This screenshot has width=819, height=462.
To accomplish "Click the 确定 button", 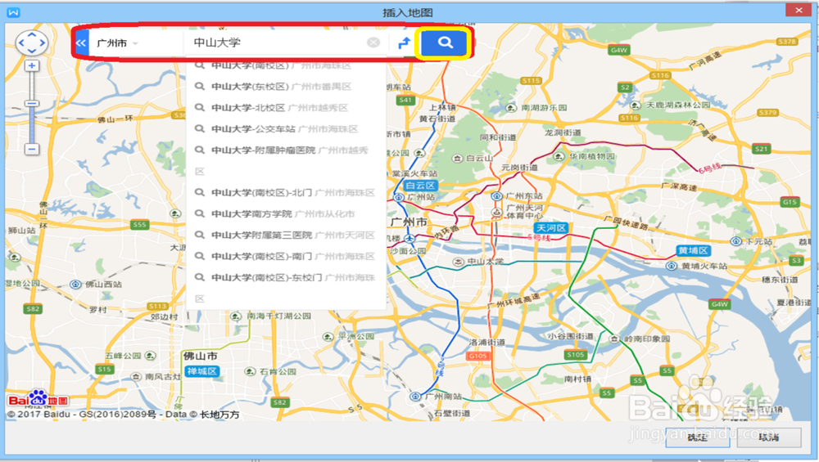I will [x=697, y=437].
